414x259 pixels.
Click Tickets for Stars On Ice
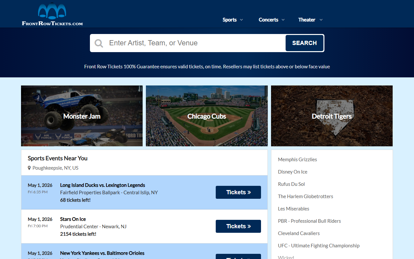point(238,226)
